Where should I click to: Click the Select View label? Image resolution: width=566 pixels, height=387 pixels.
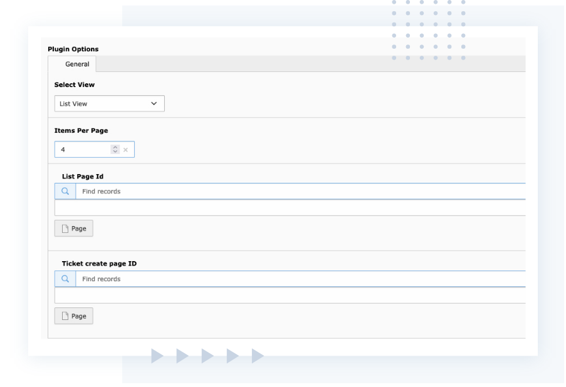(x=75, y=85)
